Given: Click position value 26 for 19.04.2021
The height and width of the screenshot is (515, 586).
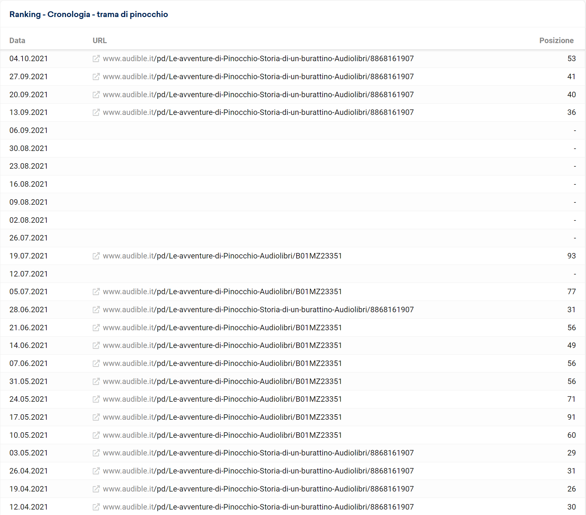Looking at the screenshot, I should pyautogui.click(x=572, y=489).
